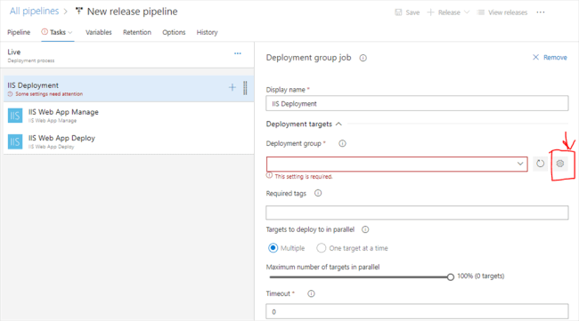Open the Retention tab
579x321 pixels.
tap(137, 32)
